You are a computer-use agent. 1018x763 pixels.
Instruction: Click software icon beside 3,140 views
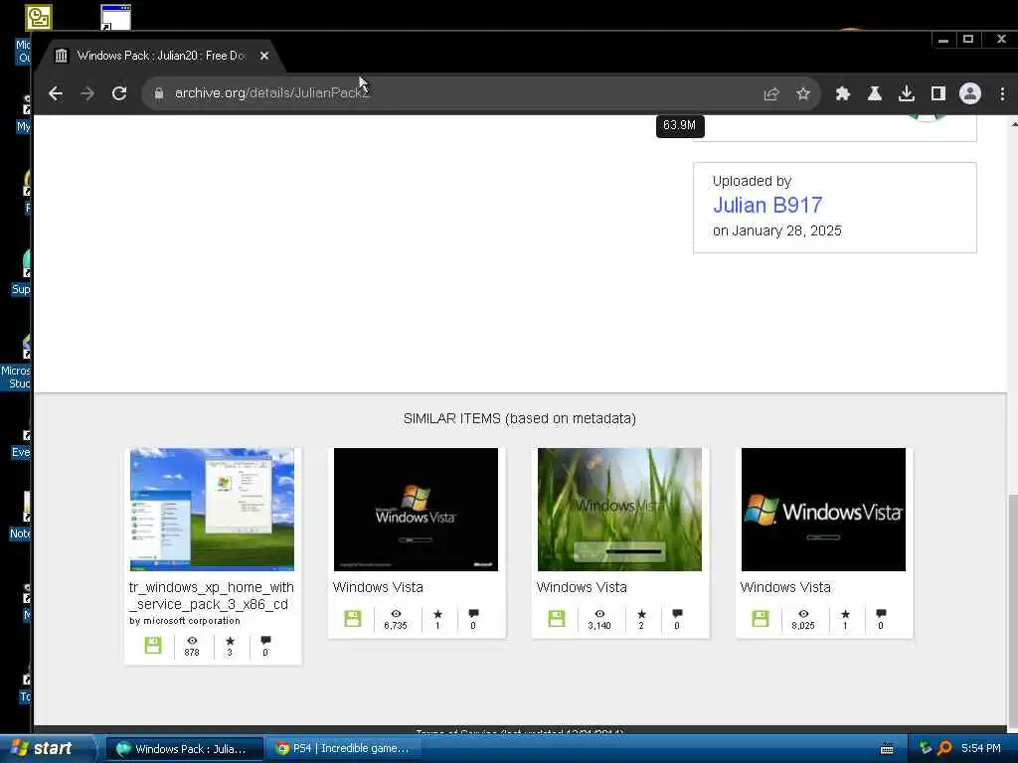point(557,618)
